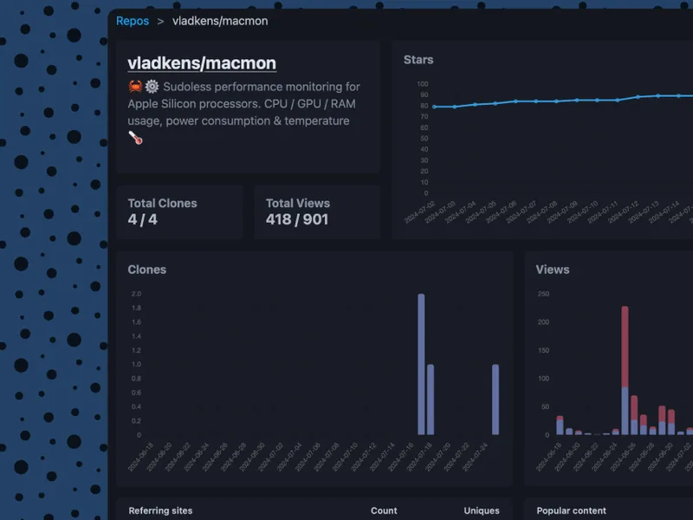Click the Popular content section header
The width and height of the screenshot is (693, 520).
click(x=571, y=510)
